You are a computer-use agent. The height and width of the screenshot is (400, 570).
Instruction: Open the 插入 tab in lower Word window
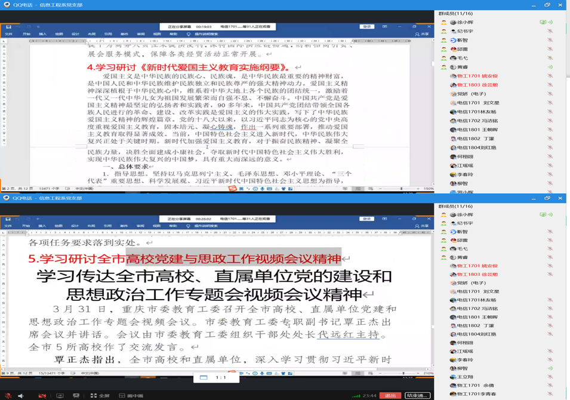[x=42, y=226]
